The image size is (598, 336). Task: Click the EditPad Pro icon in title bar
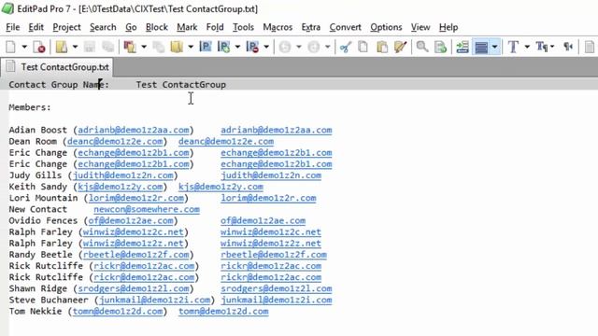(7, 8)
